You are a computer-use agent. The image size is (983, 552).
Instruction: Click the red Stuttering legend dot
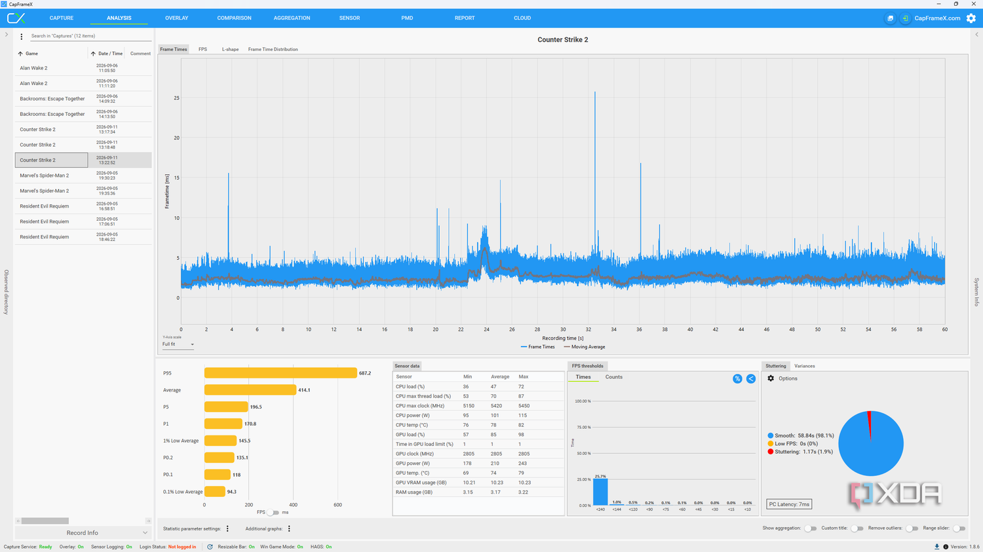pyautogui.click(x=771, y=452)
